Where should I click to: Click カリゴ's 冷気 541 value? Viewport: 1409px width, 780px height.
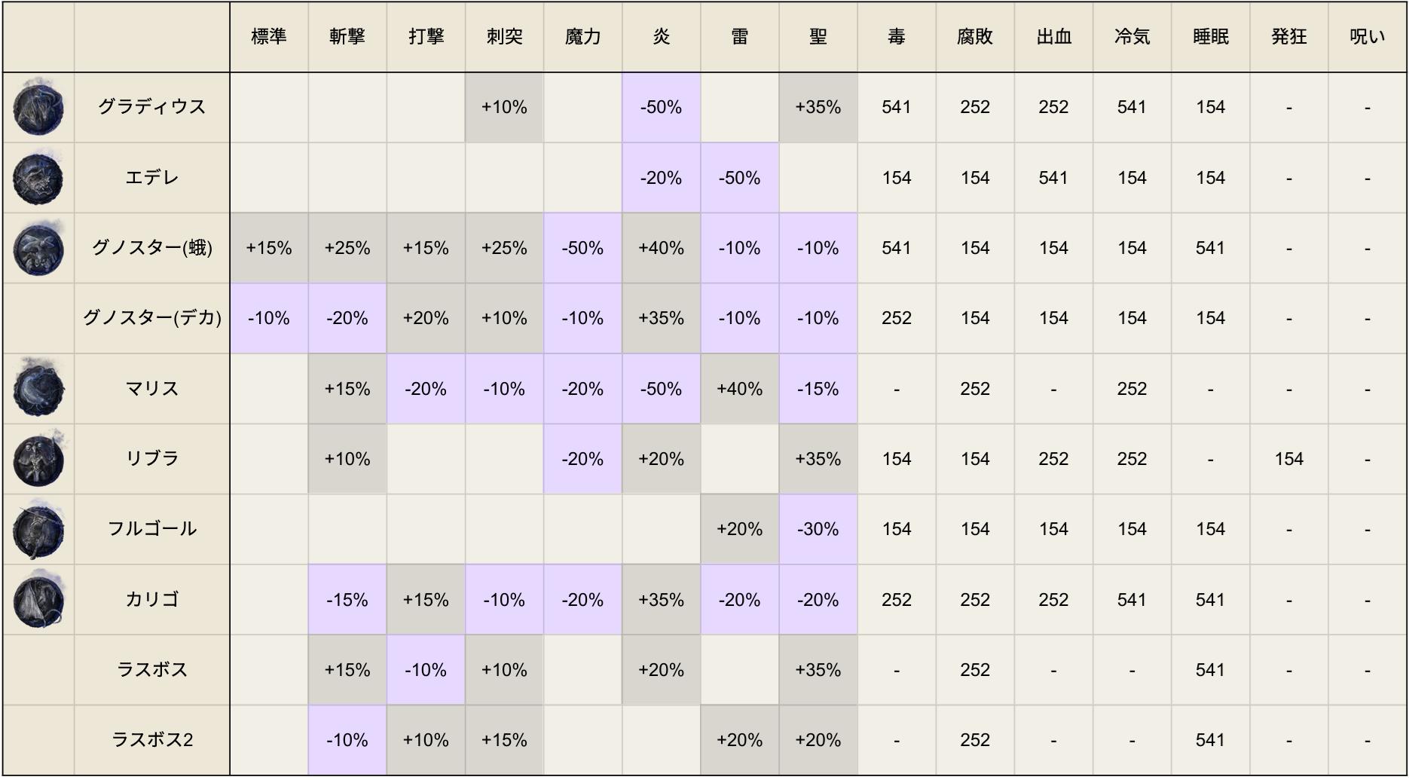1132,600
